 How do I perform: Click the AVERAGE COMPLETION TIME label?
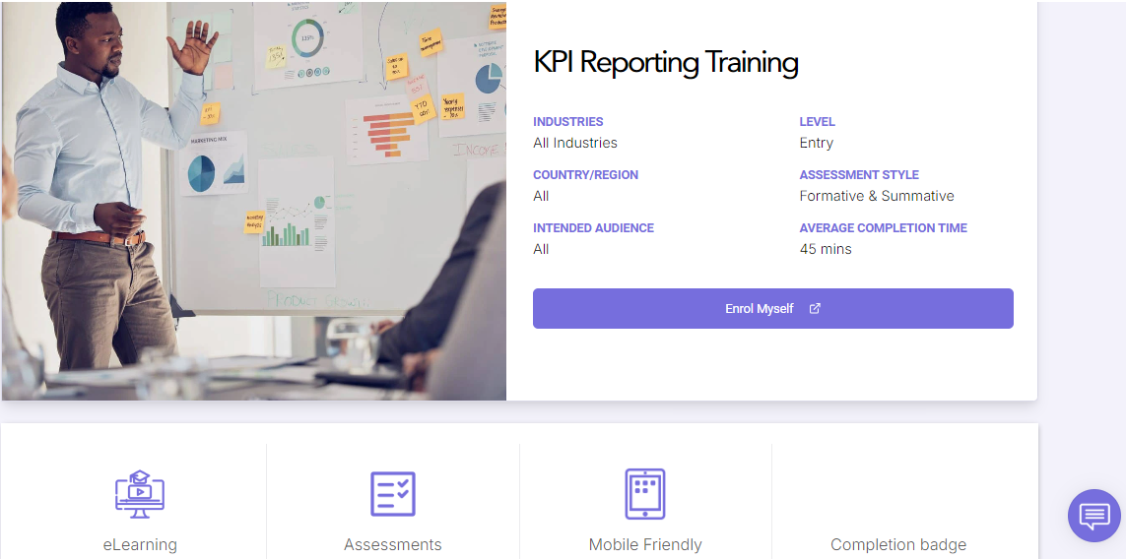[x=884, y=228]
